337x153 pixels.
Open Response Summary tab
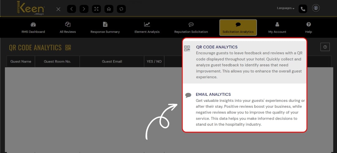pos(105,28)
